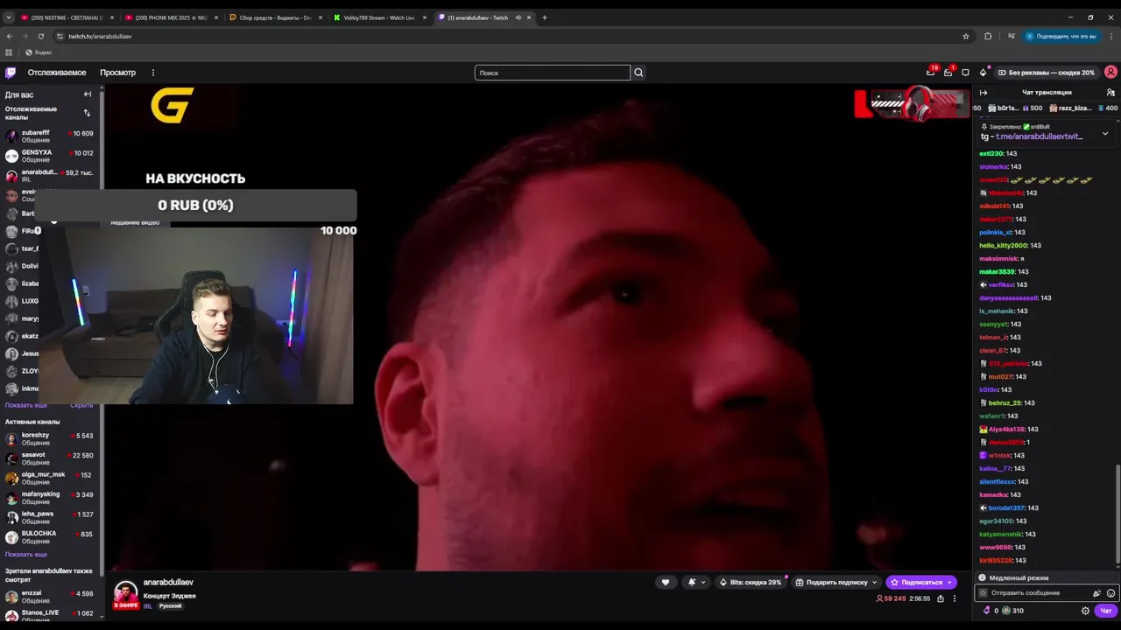Screen dimensions: 1121x630
Task: Expand the pinned message chevron
Action: point(1105,133)
